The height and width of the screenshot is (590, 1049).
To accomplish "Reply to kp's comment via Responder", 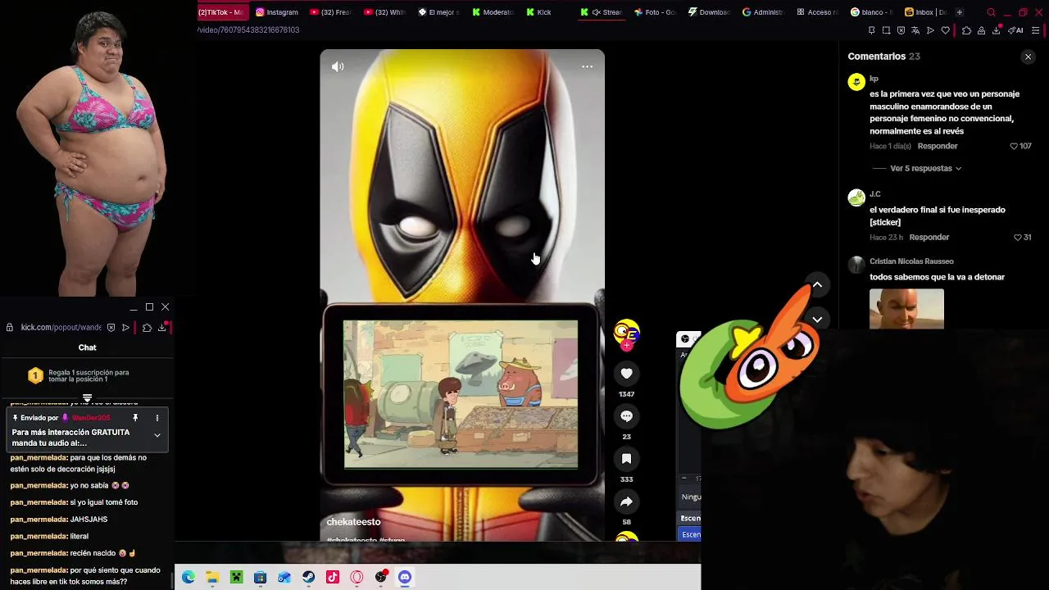I will coord(938,146).
